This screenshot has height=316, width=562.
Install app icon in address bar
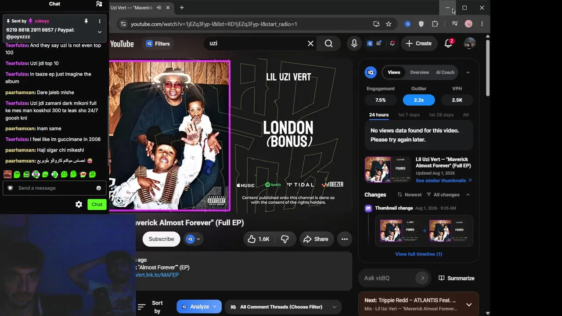(x=376, y=24)
